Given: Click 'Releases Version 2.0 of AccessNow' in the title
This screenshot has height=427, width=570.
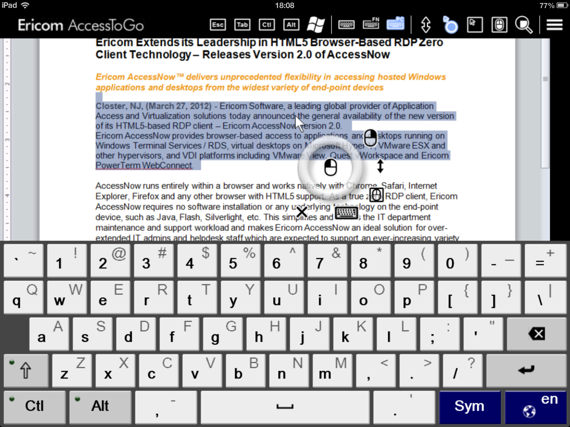Looking at the screenshot, I should tap(296, 54).
